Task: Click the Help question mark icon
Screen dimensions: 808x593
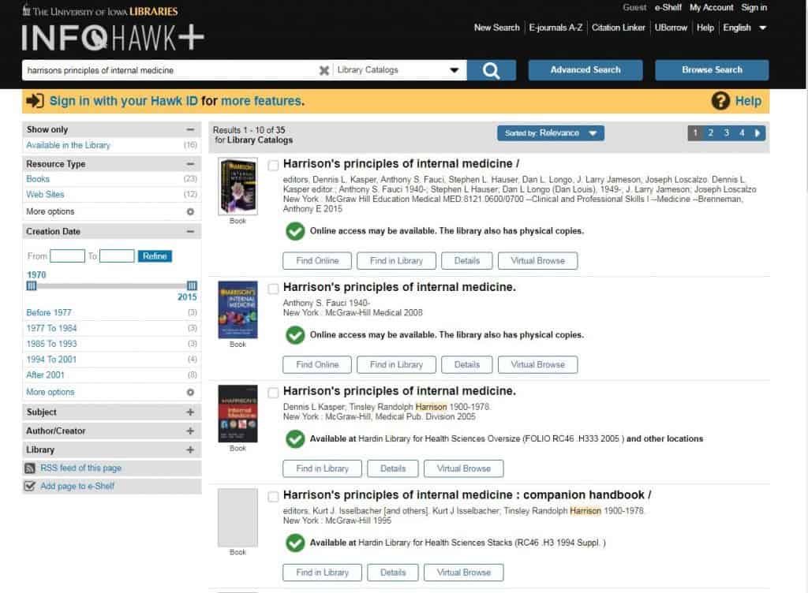Action: [720, 101]
